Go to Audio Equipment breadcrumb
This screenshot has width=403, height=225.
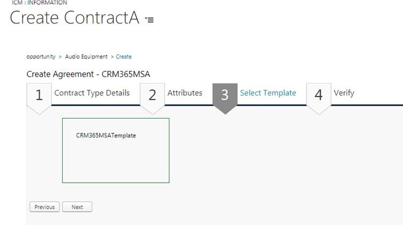tap(86, 57)
